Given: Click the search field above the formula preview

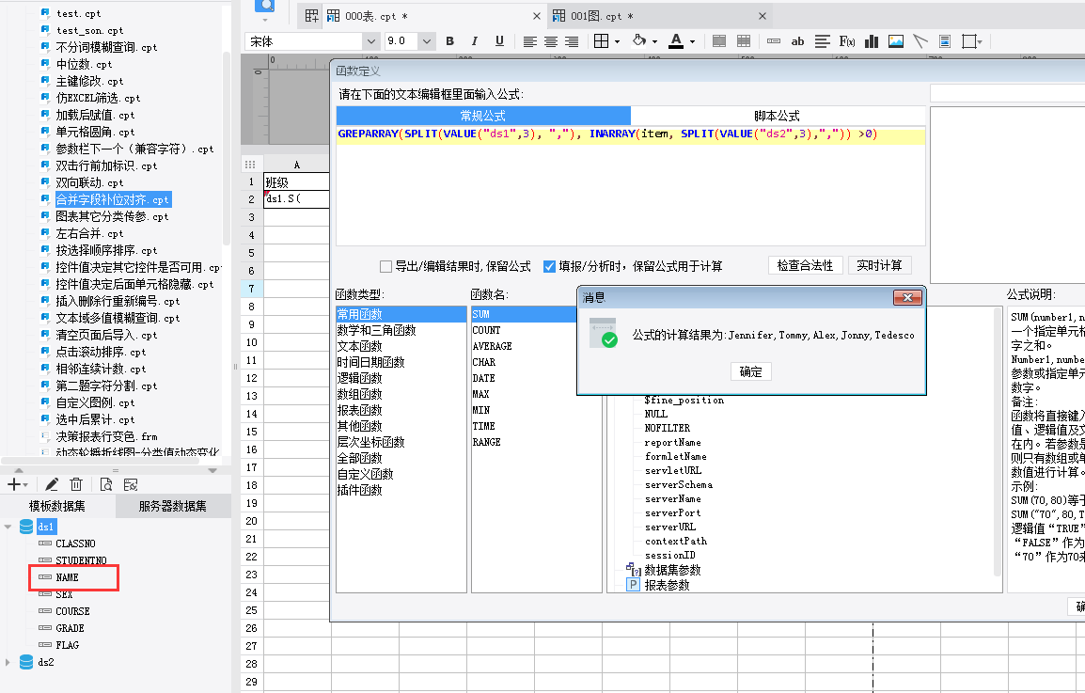Looking at the screenshot, I should point(1008,93).
